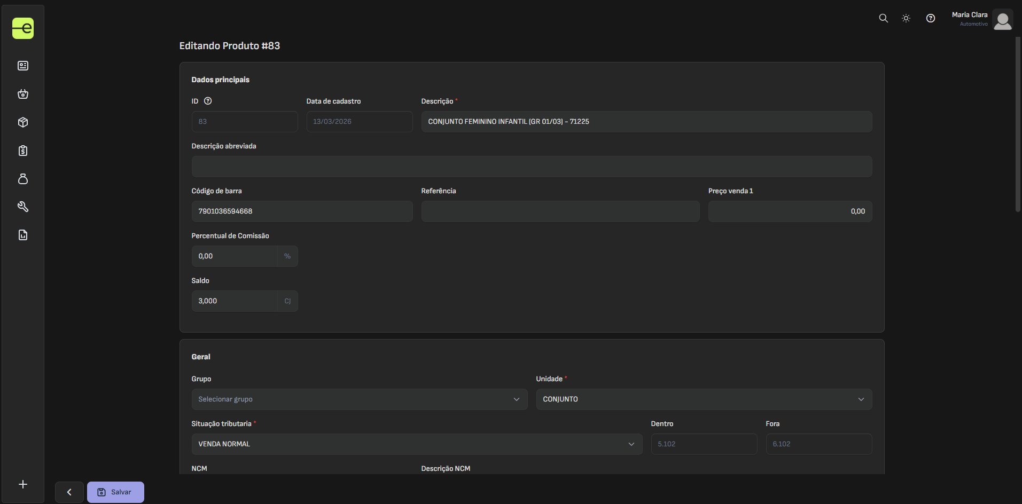Open the Unidade dropdown showing CONJUNTO

704,399
